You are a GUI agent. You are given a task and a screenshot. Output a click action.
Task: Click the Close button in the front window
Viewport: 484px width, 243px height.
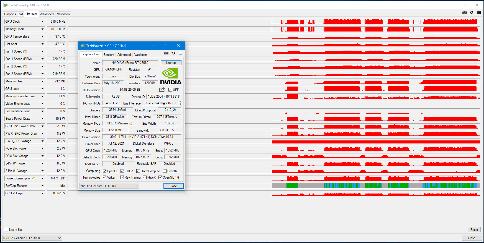[x=173, y=186]
